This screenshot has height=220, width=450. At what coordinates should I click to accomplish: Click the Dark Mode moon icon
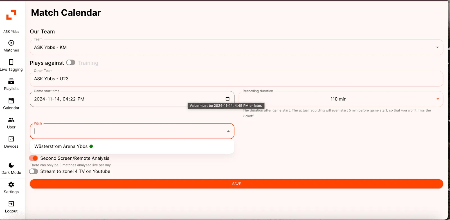pyautogui.click(x=11, y=165)
